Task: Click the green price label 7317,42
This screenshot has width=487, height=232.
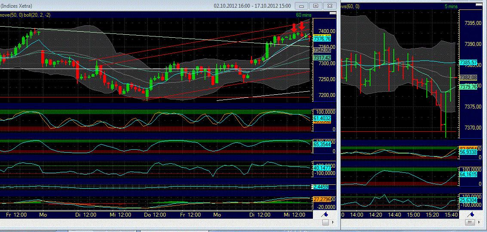Action: pyautogui.click(x=322, y=58)
